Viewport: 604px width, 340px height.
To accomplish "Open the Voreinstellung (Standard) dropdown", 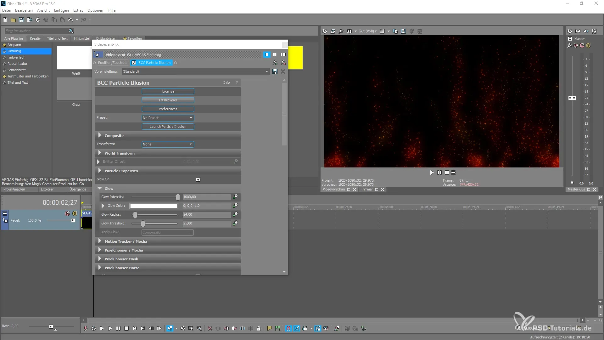I will click(196, 71).
